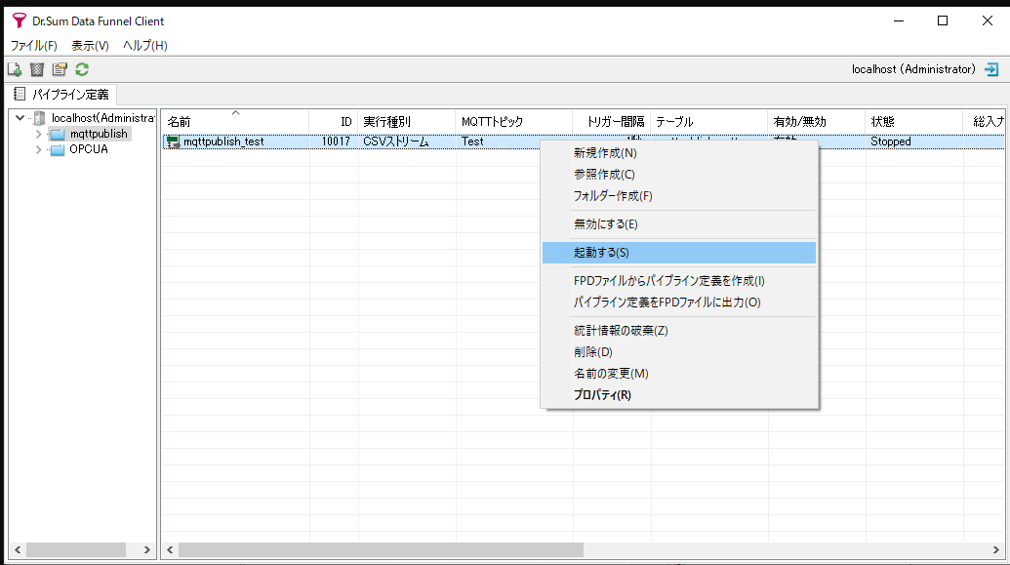Choose パイプライン定義をFPDファイルに出力(O)
The width and height of the screenshot is (1010, 565).
click(679, 303)
